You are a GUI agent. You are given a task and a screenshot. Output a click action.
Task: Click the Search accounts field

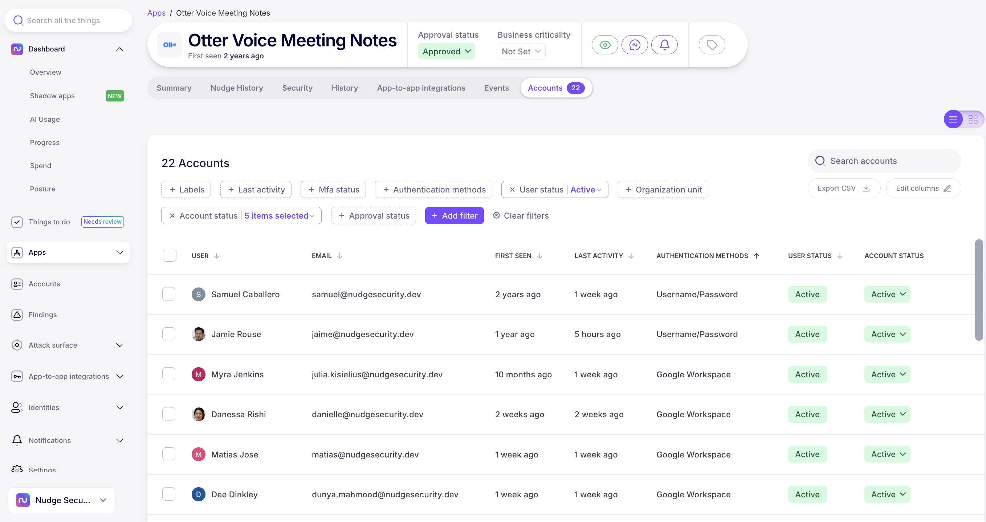tap(884, 161)
